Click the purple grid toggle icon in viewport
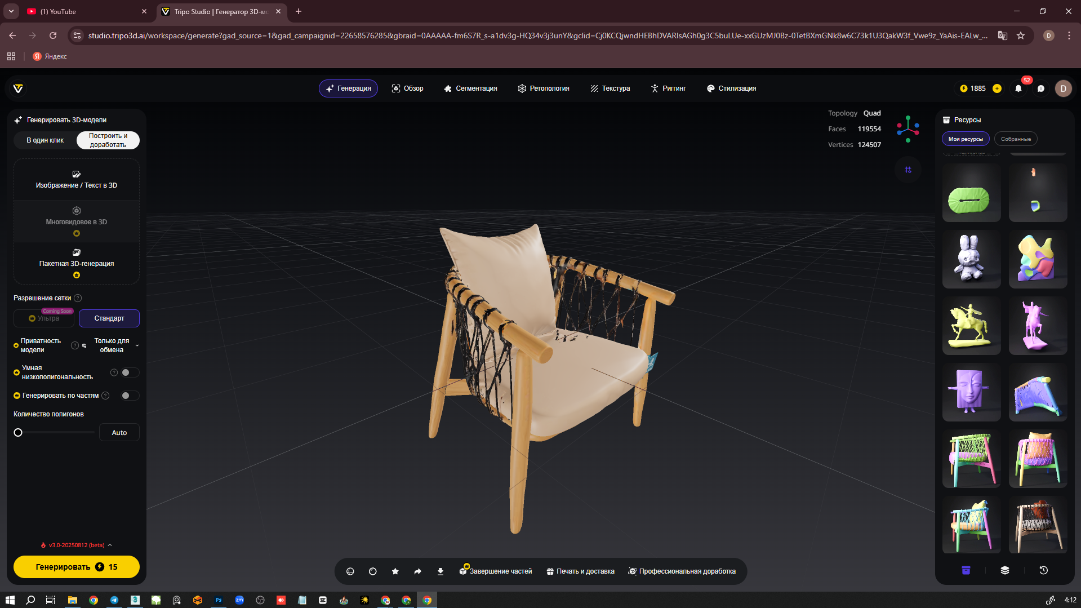 coord(908,170)
